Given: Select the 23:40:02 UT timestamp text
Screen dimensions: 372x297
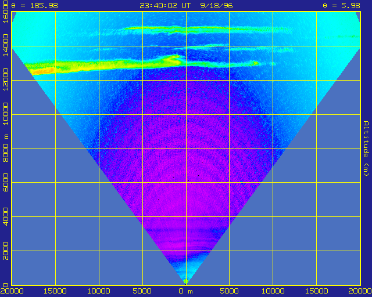Looking at the screenshot, I should coord(165,5).
